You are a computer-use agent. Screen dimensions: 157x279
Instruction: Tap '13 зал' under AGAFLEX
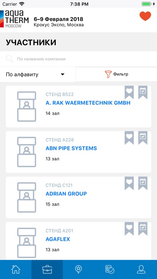(x=52, y=250)
